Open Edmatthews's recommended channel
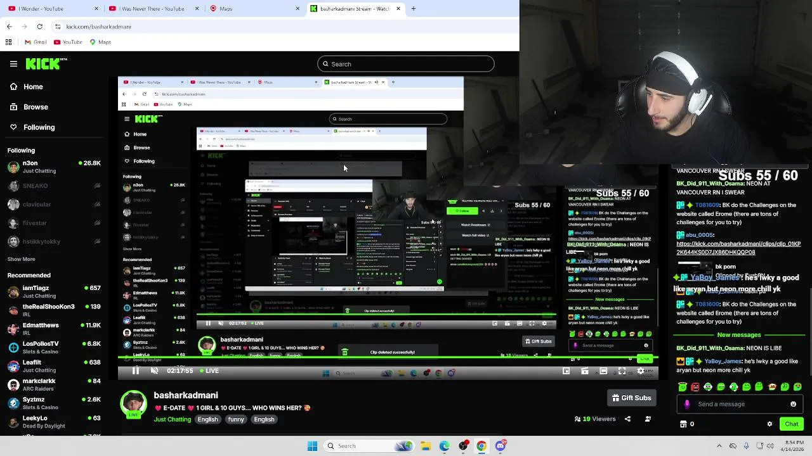 55,329
